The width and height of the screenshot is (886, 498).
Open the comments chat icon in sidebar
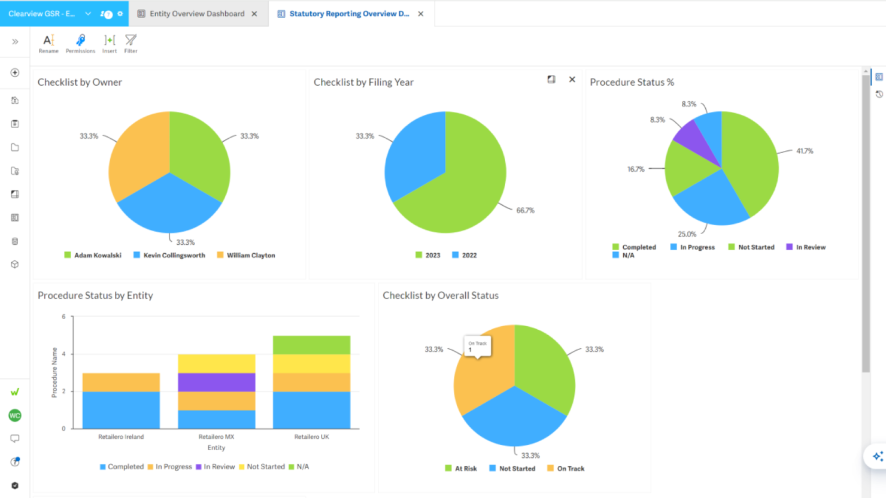pyautogui.click(x=15, y=439)
